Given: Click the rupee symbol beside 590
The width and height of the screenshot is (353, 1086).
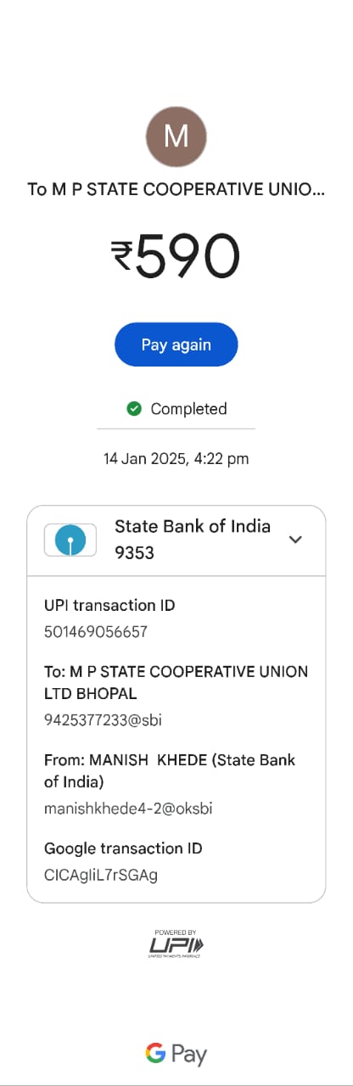Looking at the screenshot, I should [122, 256].
